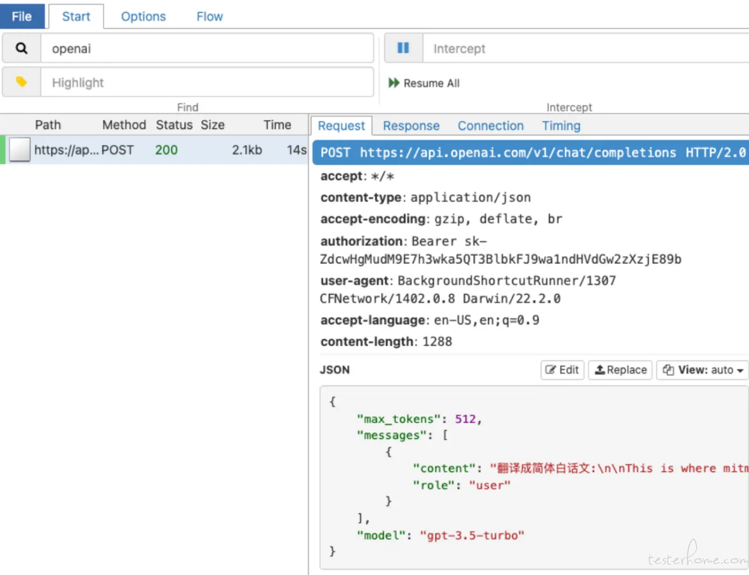The image size is (749, 575).
Task: Click the content-length value 1288
Action: coord(437,342)
